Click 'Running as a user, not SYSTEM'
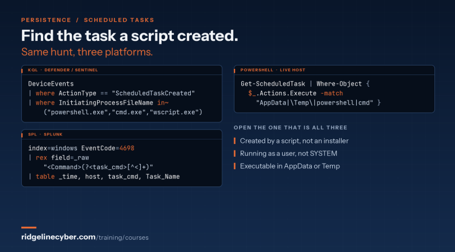 [x=288, y=153]
